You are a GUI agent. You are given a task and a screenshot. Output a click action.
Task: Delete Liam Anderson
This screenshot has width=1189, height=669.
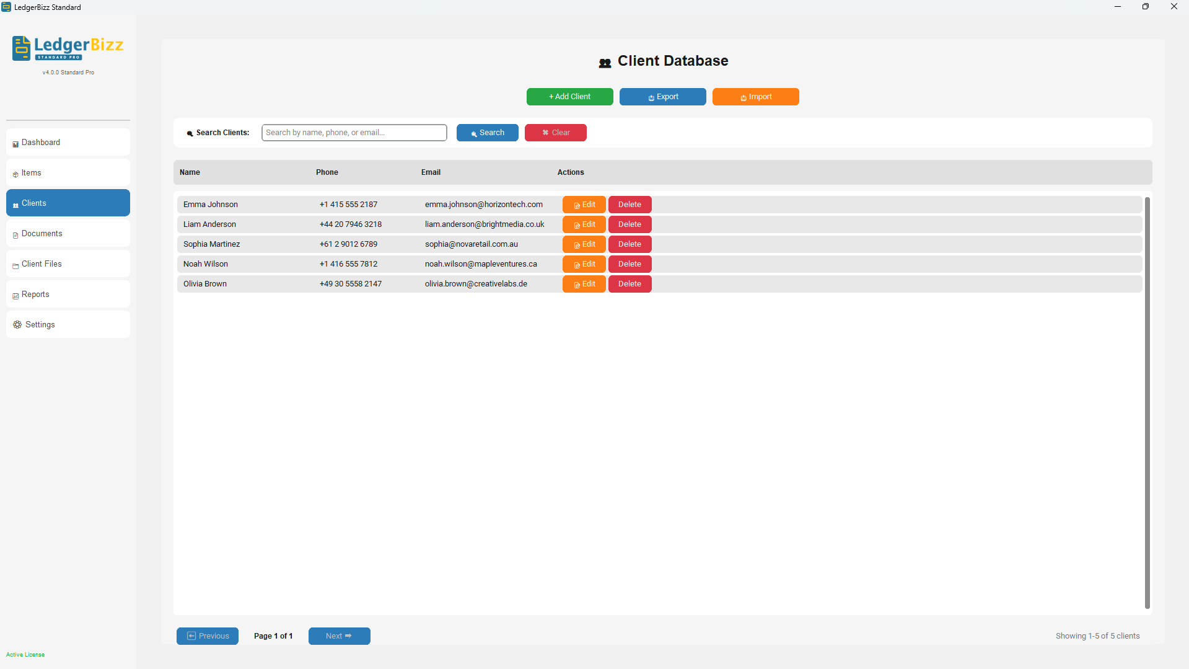(x=630, y=224)
